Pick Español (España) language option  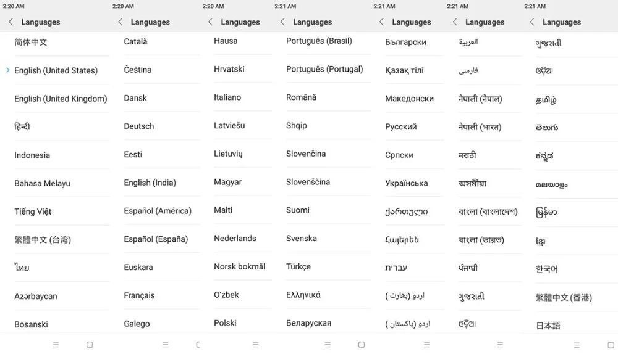[156, 239]
